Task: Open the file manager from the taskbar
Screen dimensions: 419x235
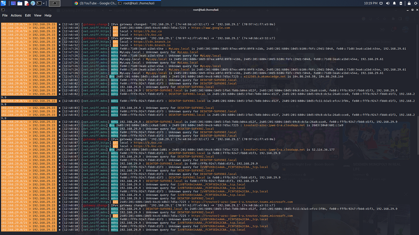Action: click(20, 3)
